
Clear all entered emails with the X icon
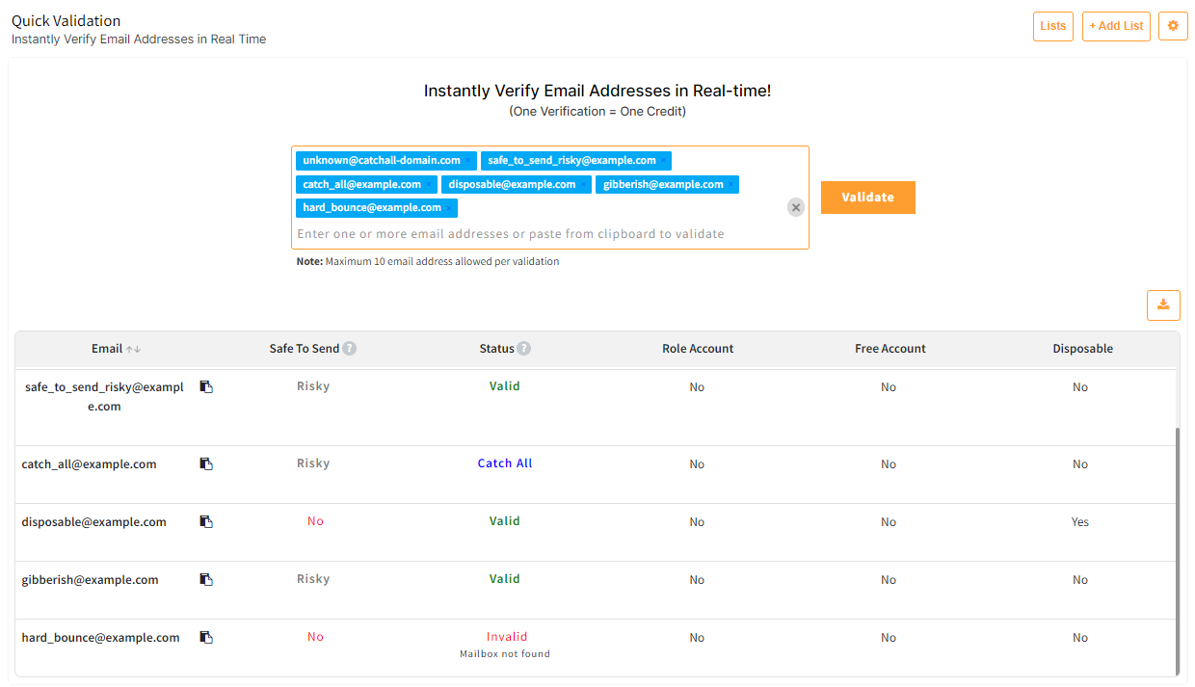(x=795, y=207)
